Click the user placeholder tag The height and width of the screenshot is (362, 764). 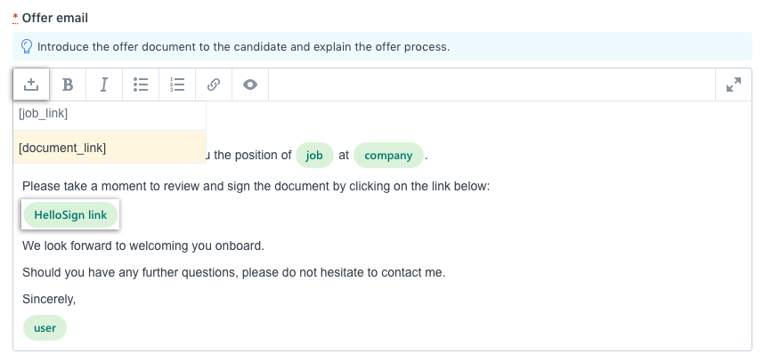pyautogui.click(x=45, y=328)
